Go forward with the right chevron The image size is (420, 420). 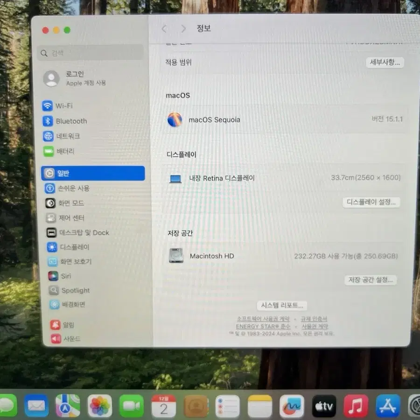pos(183,28)
